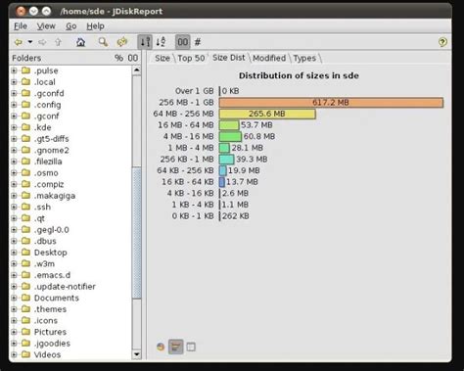Open the View menu
The height and width of the screenshot is (371, 464).
[46, 26]
